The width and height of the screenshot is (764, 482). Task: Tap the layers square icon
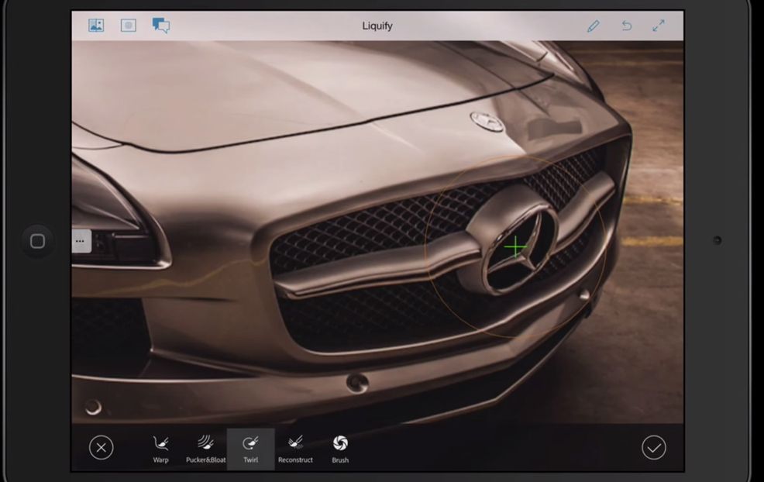point(129,26)
